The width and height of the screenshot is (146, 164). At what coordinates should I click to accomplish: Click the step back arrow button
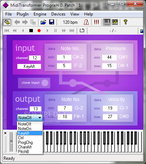click(23, 31)
